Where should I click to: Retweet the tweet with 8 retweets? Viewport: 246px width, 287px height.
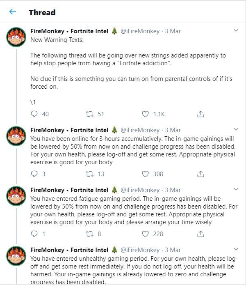[89, 234]
